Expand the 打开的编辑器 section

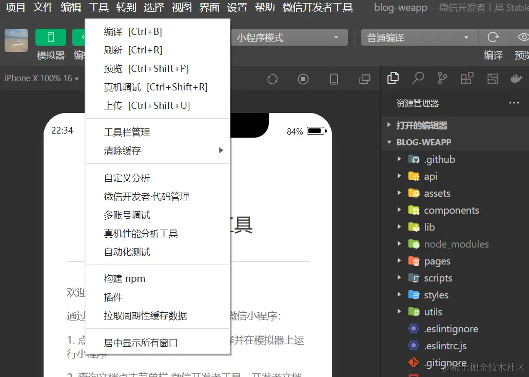coord(455,125)
